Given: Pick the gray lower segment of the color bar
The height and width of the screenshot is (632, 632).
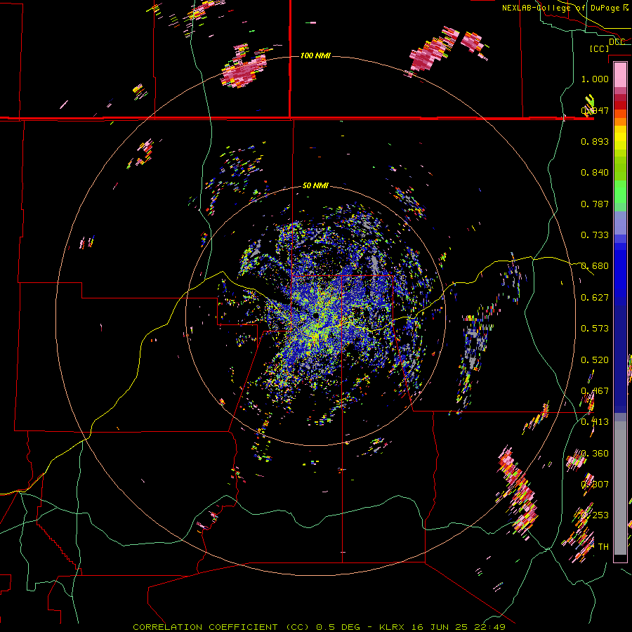Looking at the screenshot, I should point(620,488).
